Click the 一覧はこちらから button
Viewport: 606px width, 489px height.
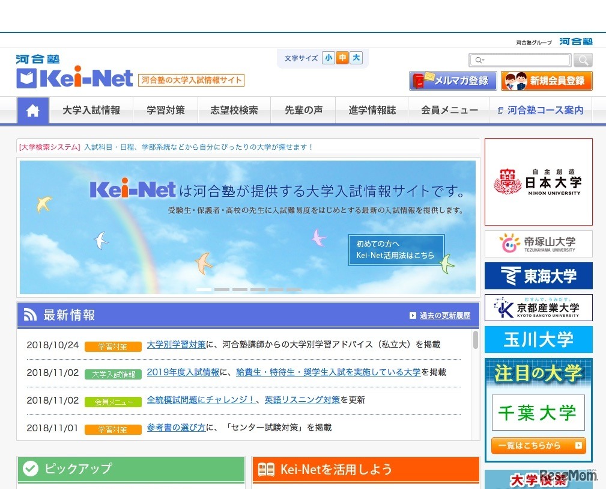tap(538, 446)
